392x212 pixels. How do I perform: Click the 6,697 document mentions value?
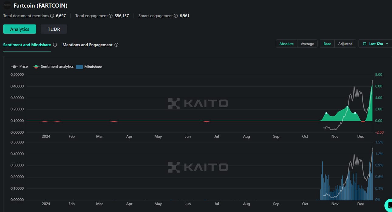(61, 16)
